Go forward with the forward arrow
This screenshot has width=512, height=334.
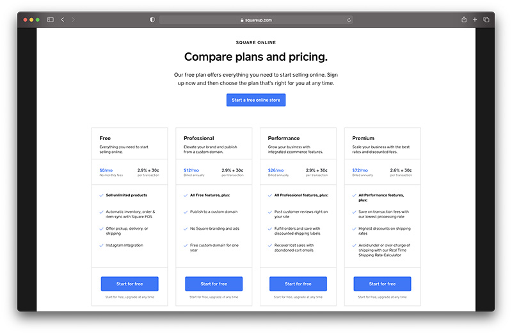[x=73, y=20]
